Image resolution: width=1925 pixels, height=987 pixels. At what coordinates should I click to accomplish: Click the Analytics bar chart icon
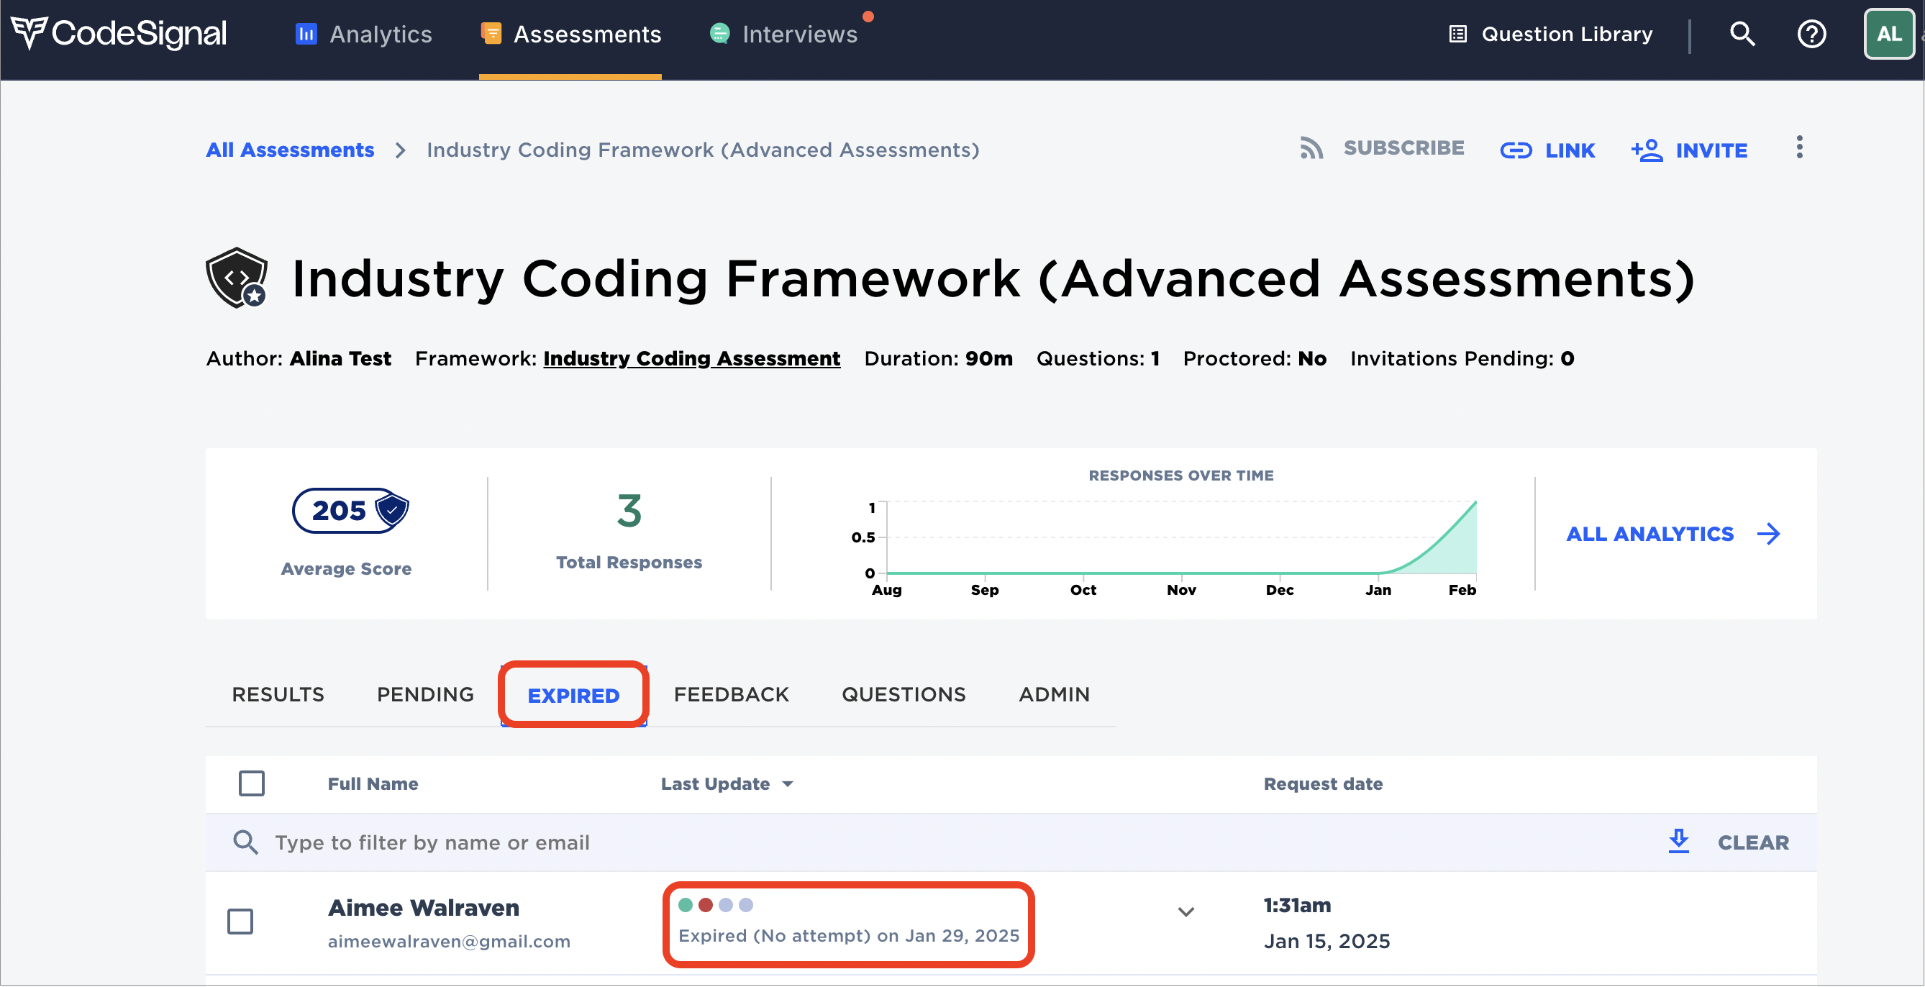click(x=306, y=35)
